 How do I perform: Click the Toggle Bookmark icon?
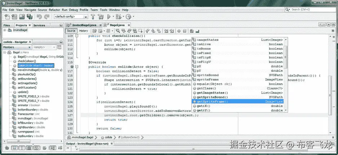click(159, 31)
